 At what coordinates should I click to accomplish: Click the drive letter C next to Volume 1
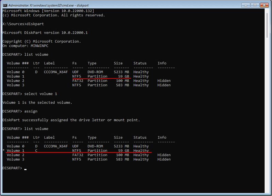pyautogui.click(x=36, y=150)
